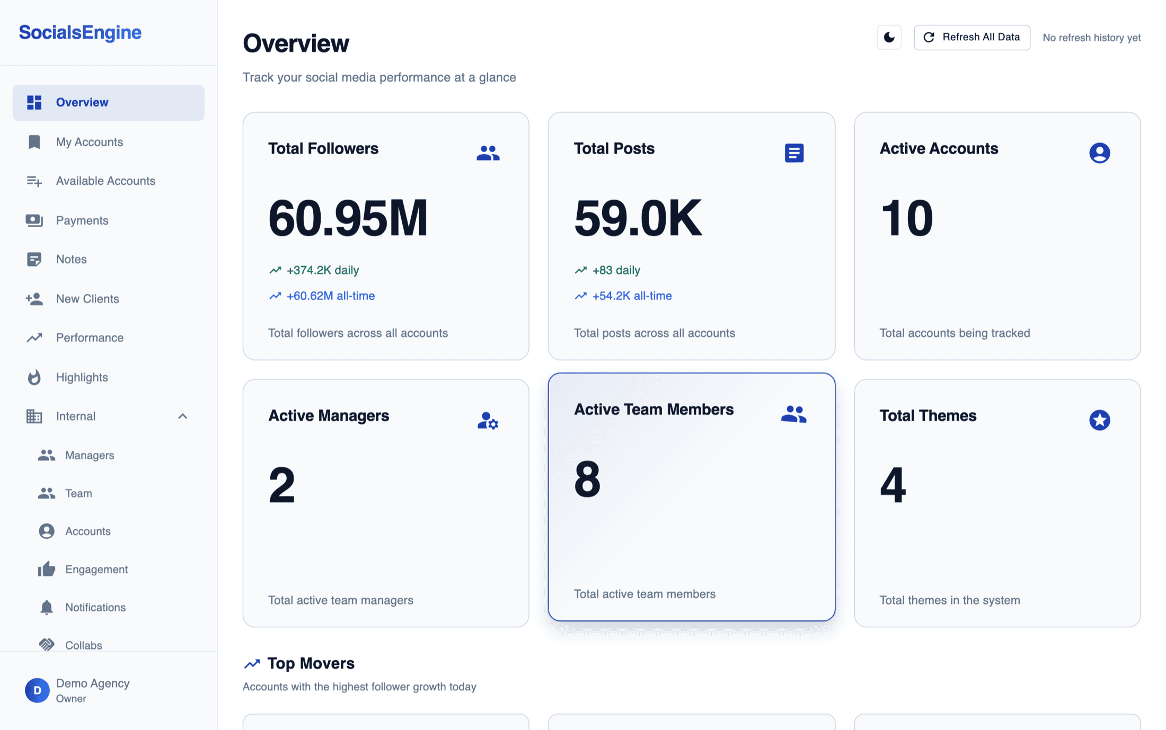Click the Total Followers people icon
The width and height of the screenshot is (1166, 730).
click(488, 153)
